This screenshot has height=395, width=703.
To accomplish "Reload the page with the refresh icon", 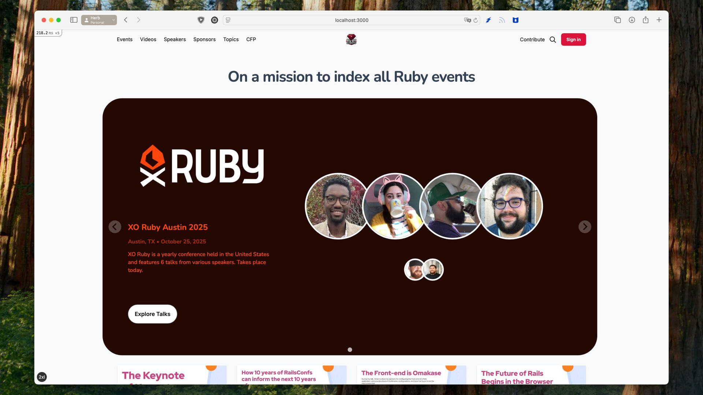I will (476, 20).
